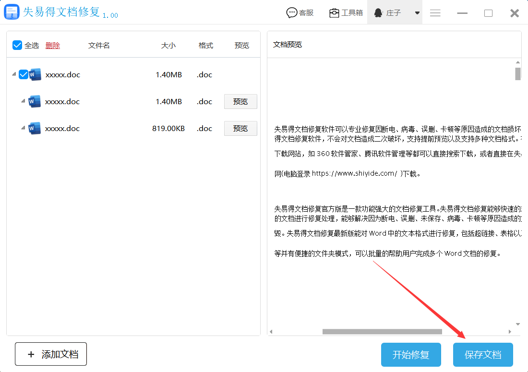Collapse the top-level xxxxx.doc tree node

tap(14, 74)
